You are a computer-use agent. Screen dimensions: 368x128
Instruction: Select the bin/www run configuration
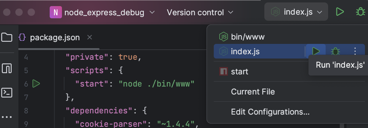click(247, 37)
